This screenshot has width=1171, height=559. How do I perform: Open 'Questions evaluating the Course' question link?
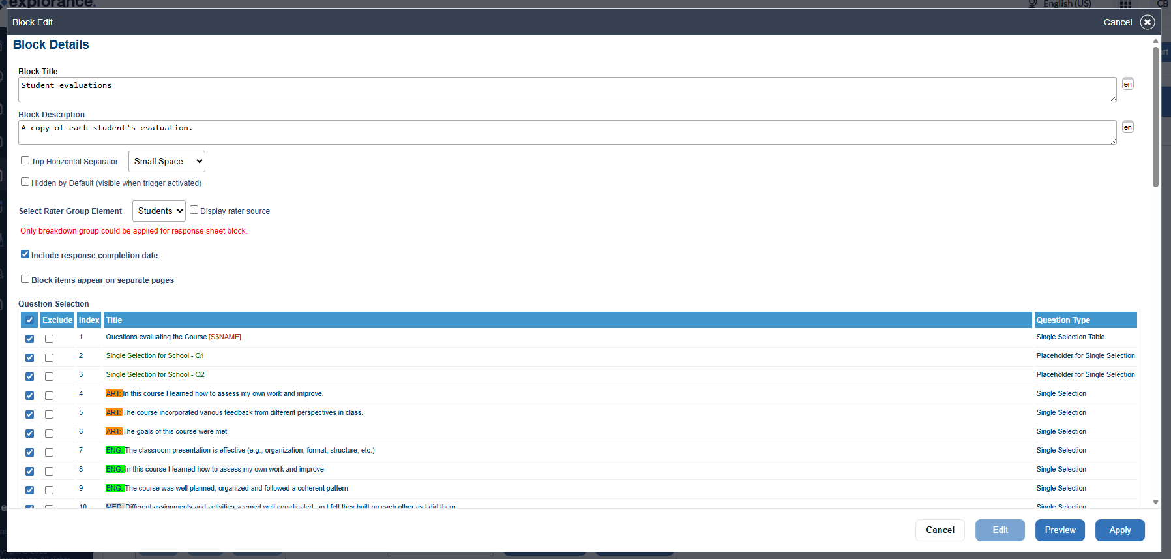pos(156,337)
